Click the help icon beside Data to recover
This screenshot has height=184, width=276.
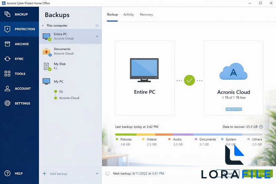point(261,127)
